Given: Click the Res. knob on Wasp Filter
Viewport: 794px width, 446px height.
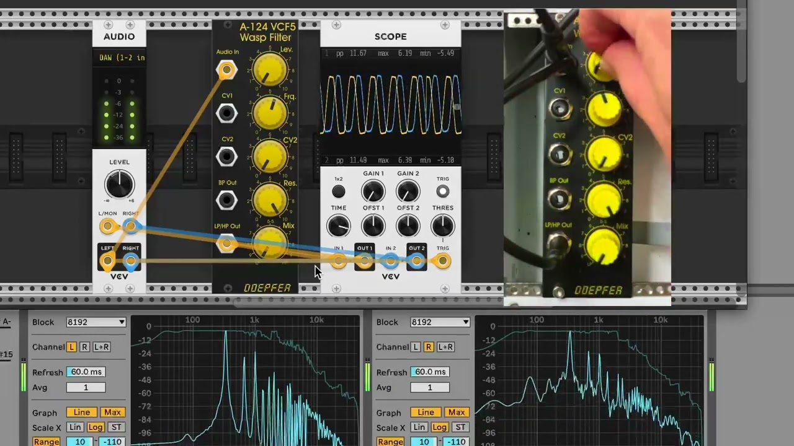Looking at the screenshot, I should click(270, 200).
